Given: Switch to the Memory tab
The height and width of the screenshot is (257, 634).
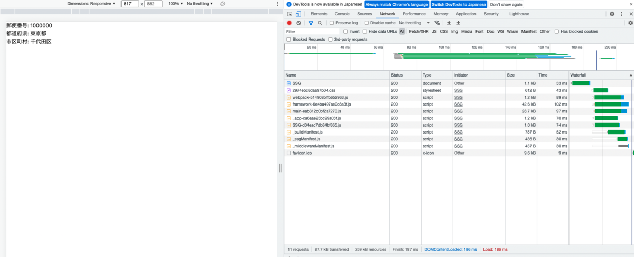Looking at the screenshot, I should 441,14.
